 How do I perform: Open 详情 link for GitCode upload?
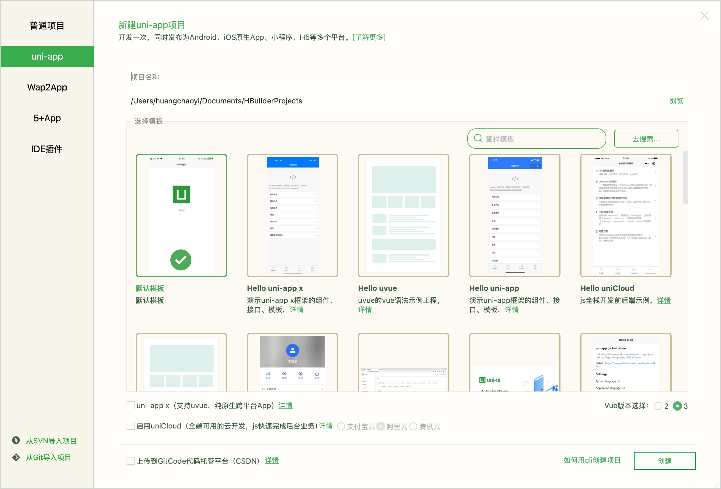pyautogui.click(x=272, y=461)
